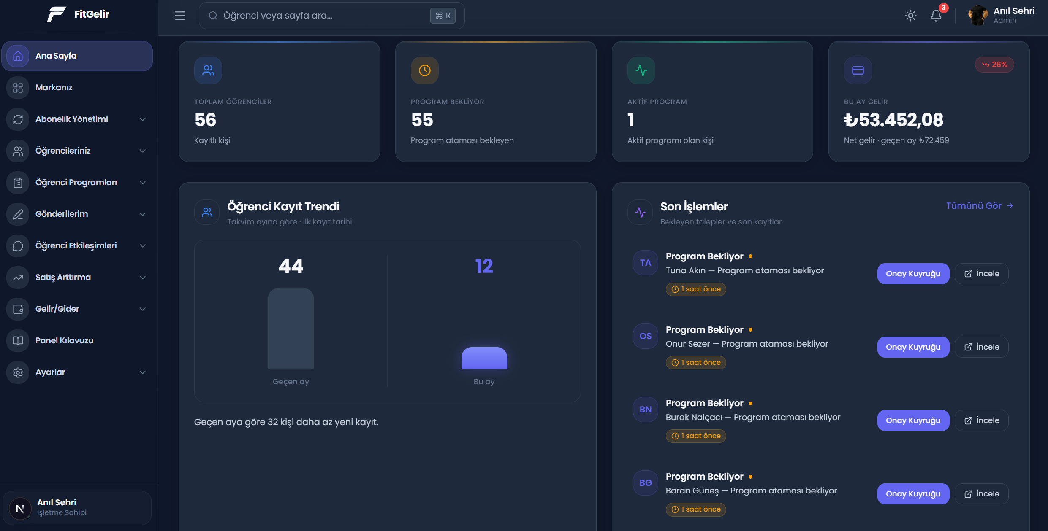This screenshot has height=531, width=1048.
Task: Expand the Ayarlar settings menu chevron
Action: click(143, 372)
